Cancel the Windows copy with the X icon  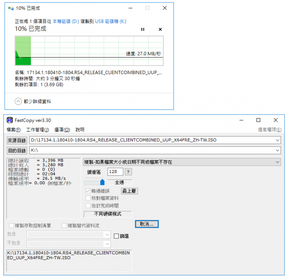(x=160, y=29)
